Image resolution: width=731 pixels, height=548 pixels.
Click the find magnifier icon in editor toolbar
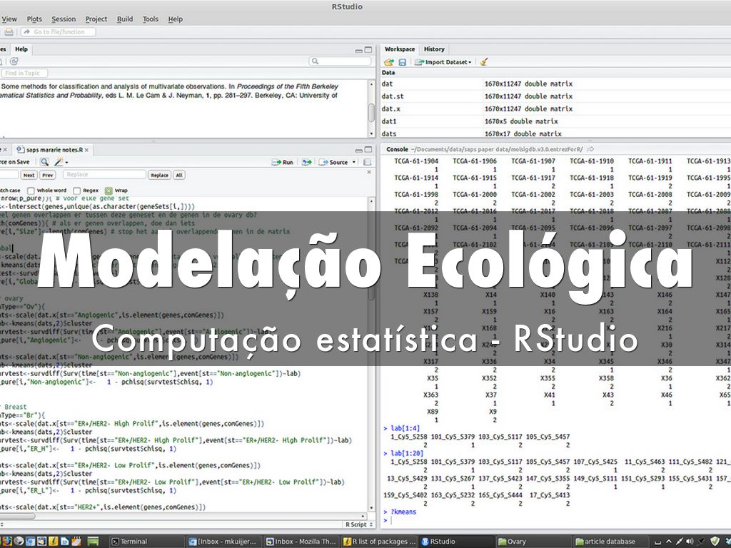[x=44, y=162]
